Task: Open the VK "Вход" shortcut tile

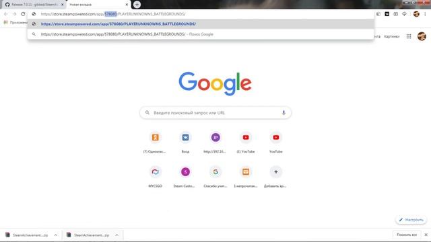Action: 185,137
